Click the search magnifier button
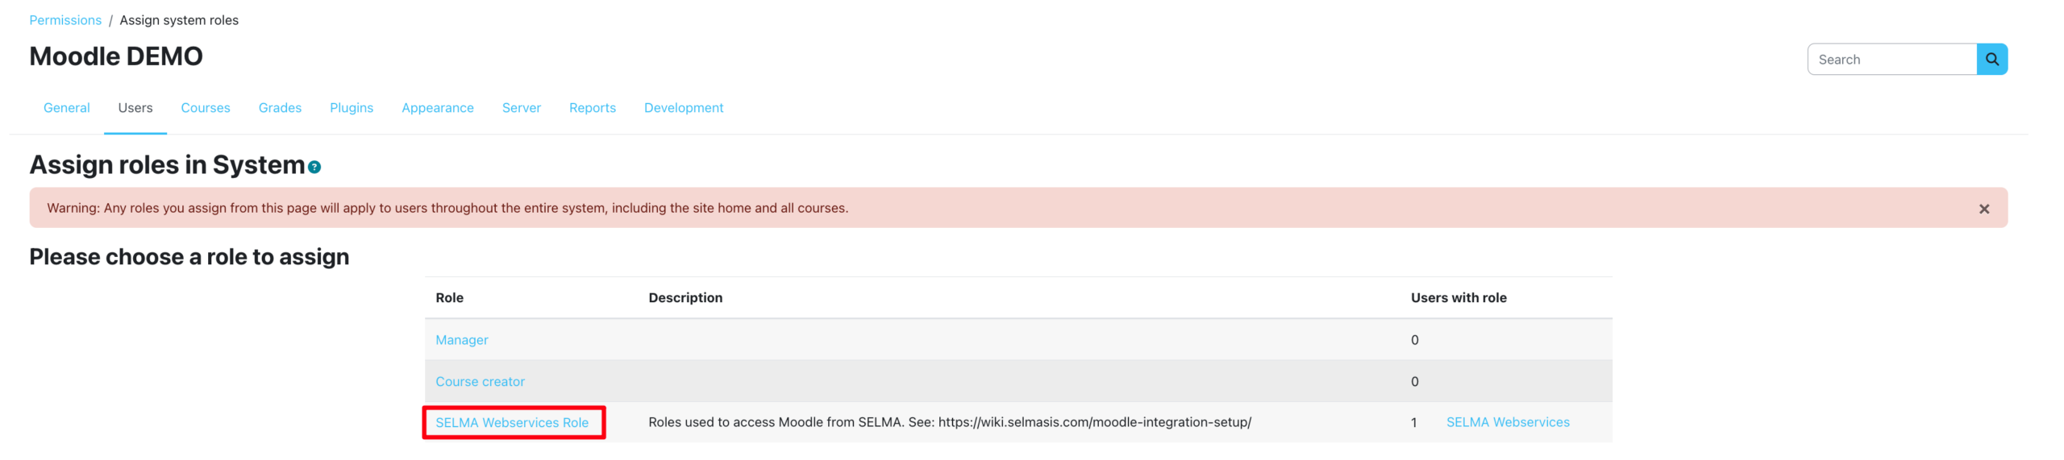This screenshot has width=2064, height=460. (1991, 60)
